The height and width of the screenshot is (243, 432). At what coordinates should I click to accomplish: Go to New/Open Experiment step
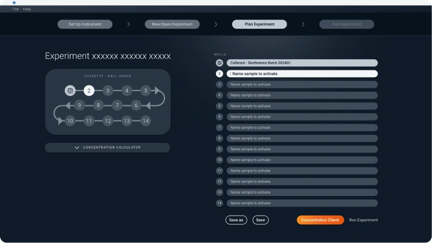[172, 24]
